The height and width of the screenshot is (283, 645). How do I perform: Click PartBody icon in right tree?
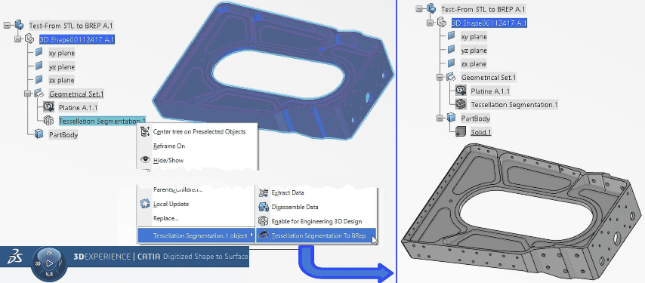[451, 118]
